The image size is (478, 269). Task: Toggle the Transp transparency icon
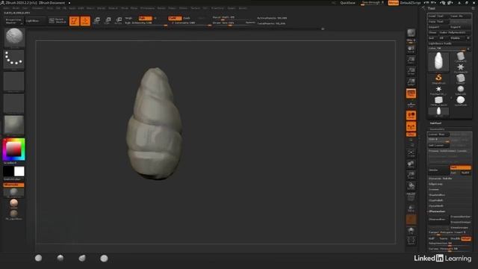pyautogui.click(x=411, y=208)
